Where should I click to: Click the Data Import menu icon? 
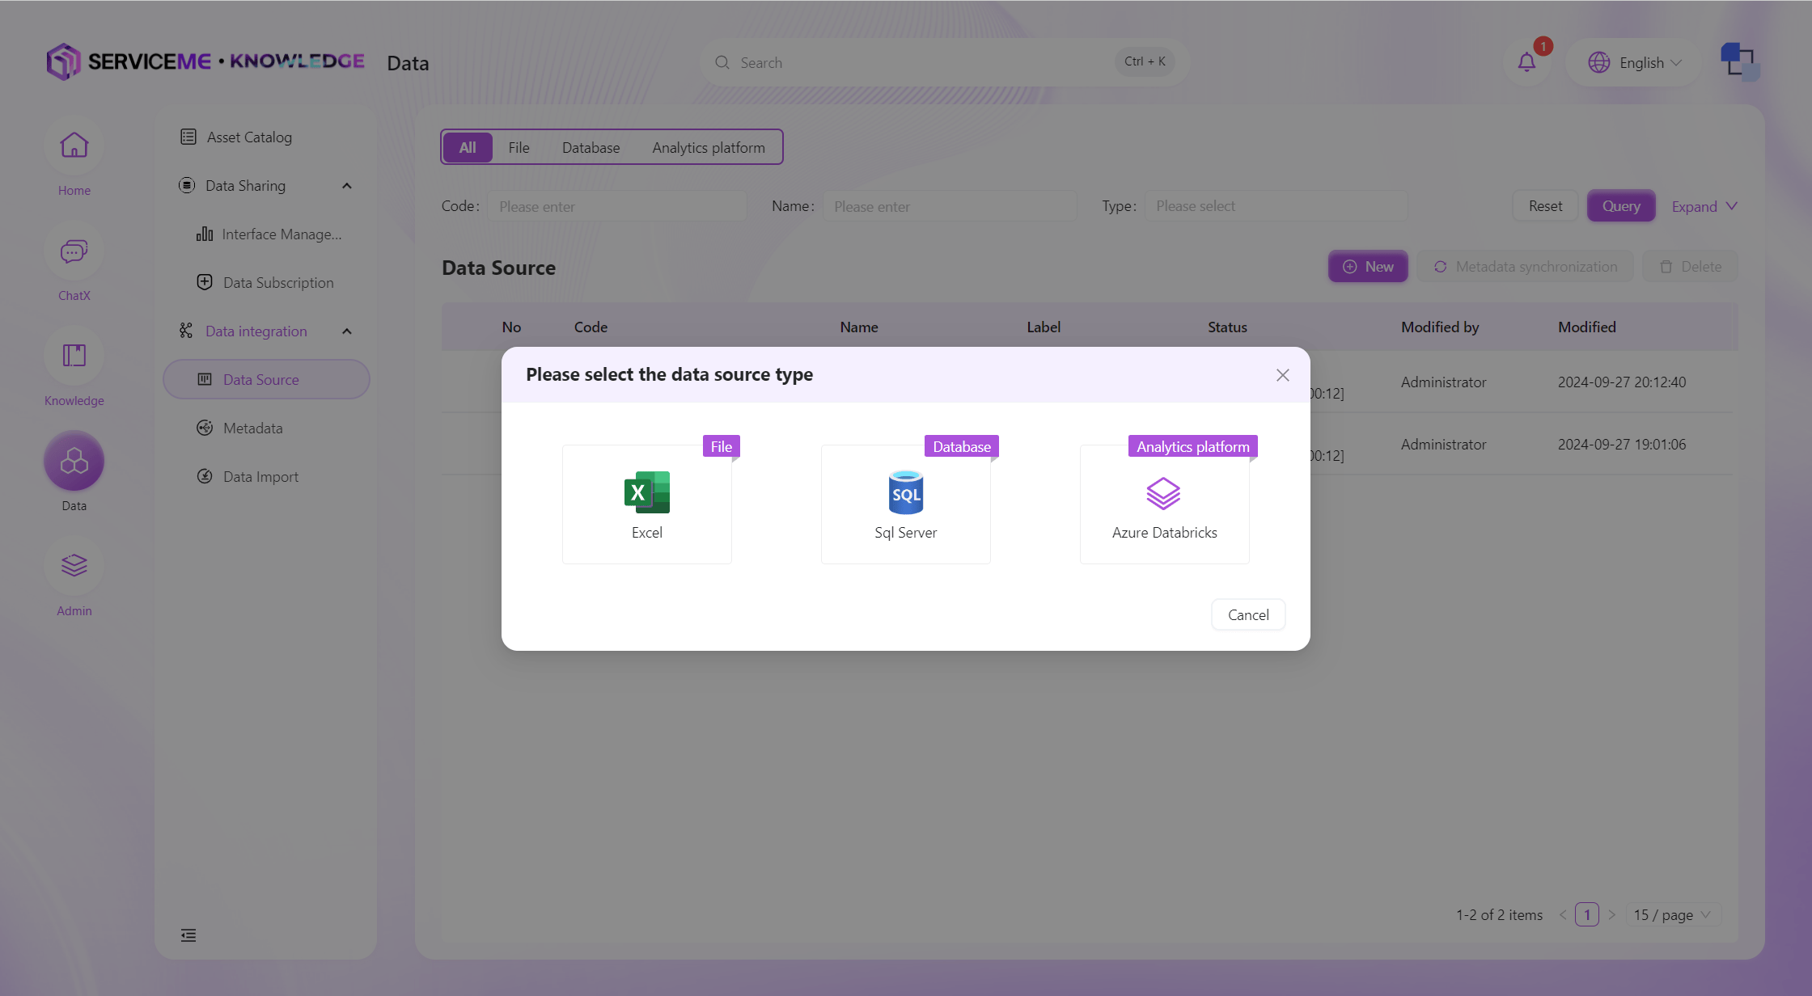click(x=205, y=476)
